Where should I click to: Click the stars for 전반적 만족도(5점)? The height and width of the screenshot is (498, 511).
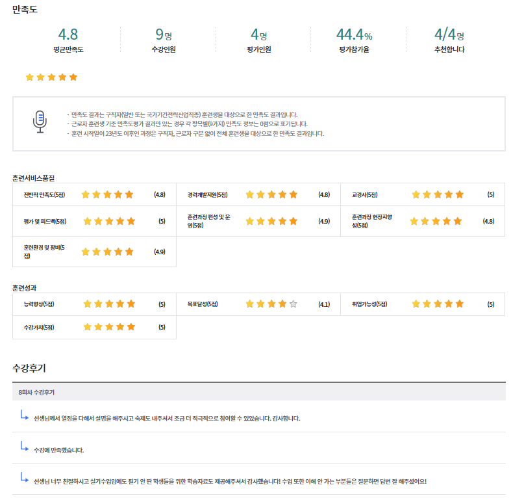[x=107, y=194]
